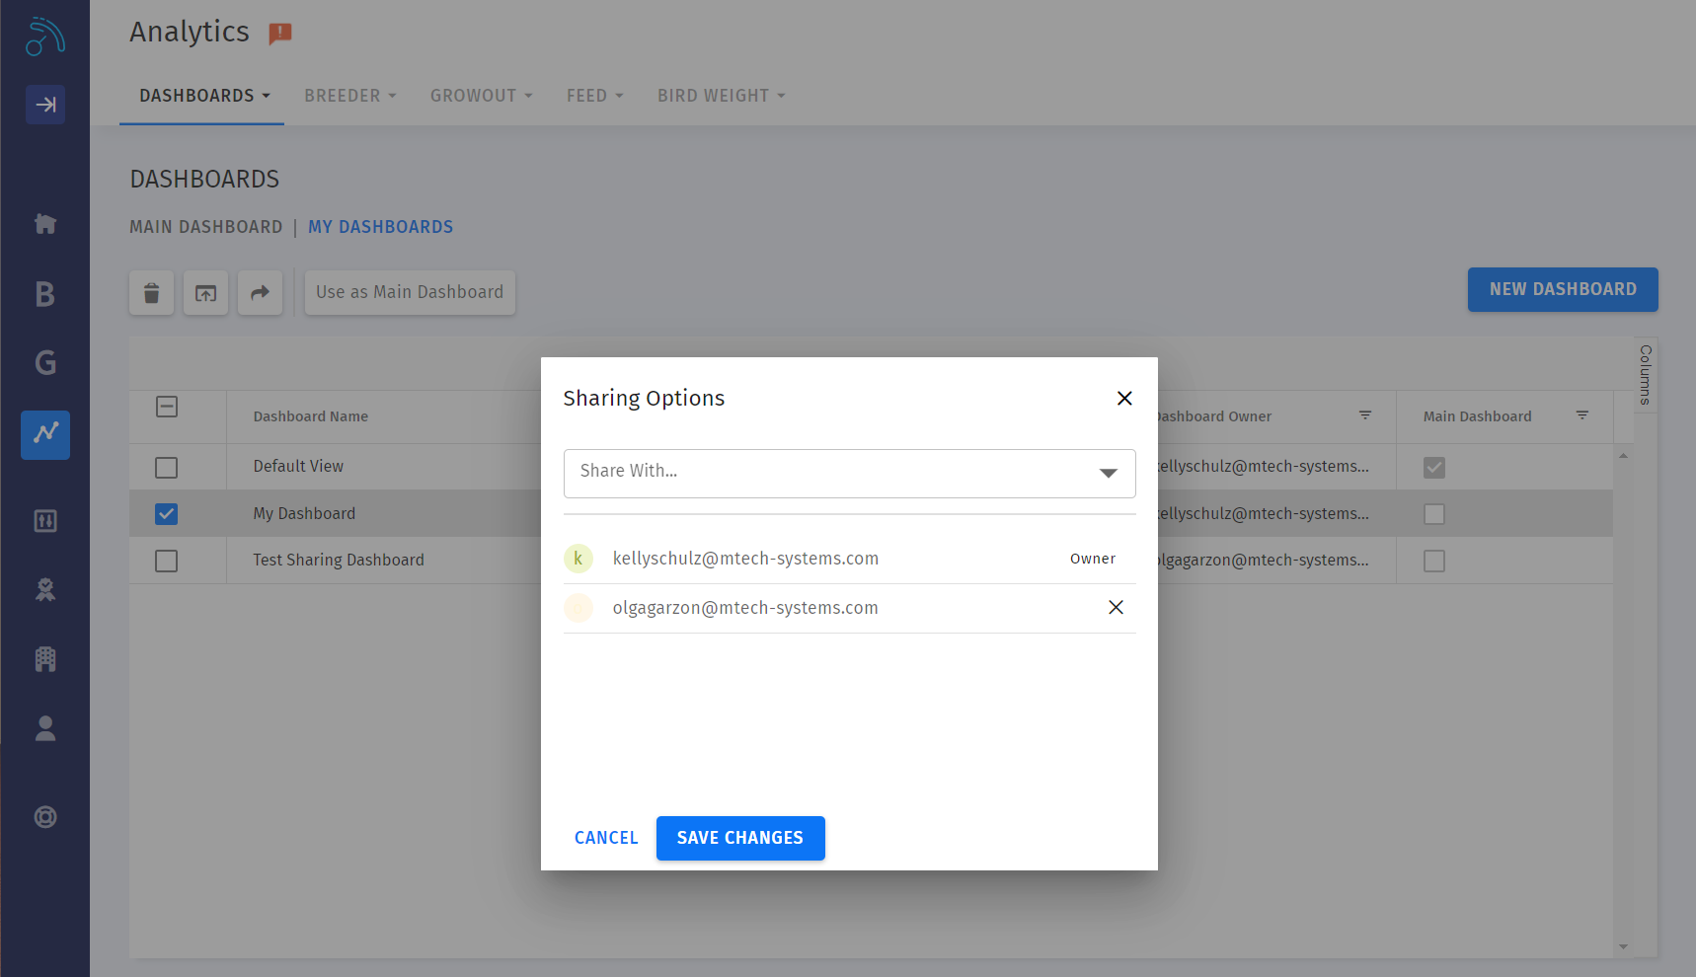Click Cancel in Sharing Options
1696x977 pixels.
606,838
